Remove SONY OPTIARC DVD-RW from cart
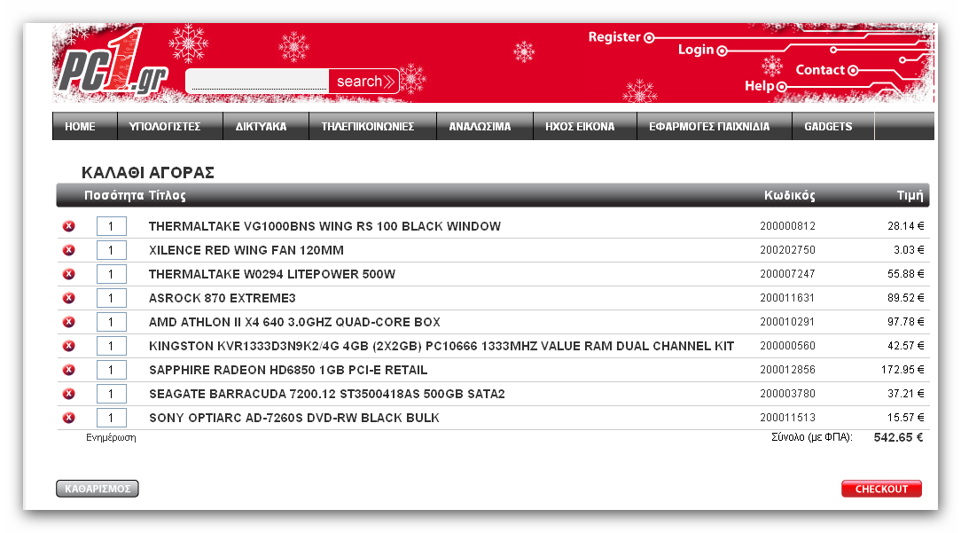The height and width of the screenshot is (533, 961). tap(68, 418)
